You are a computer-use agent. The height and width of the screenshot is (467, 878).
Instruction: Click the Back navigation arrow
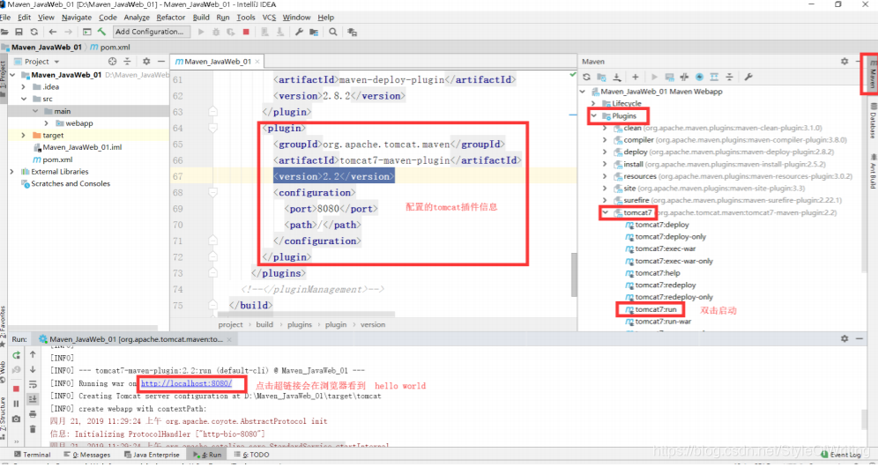pyautogui.click(x=53, y=32)
